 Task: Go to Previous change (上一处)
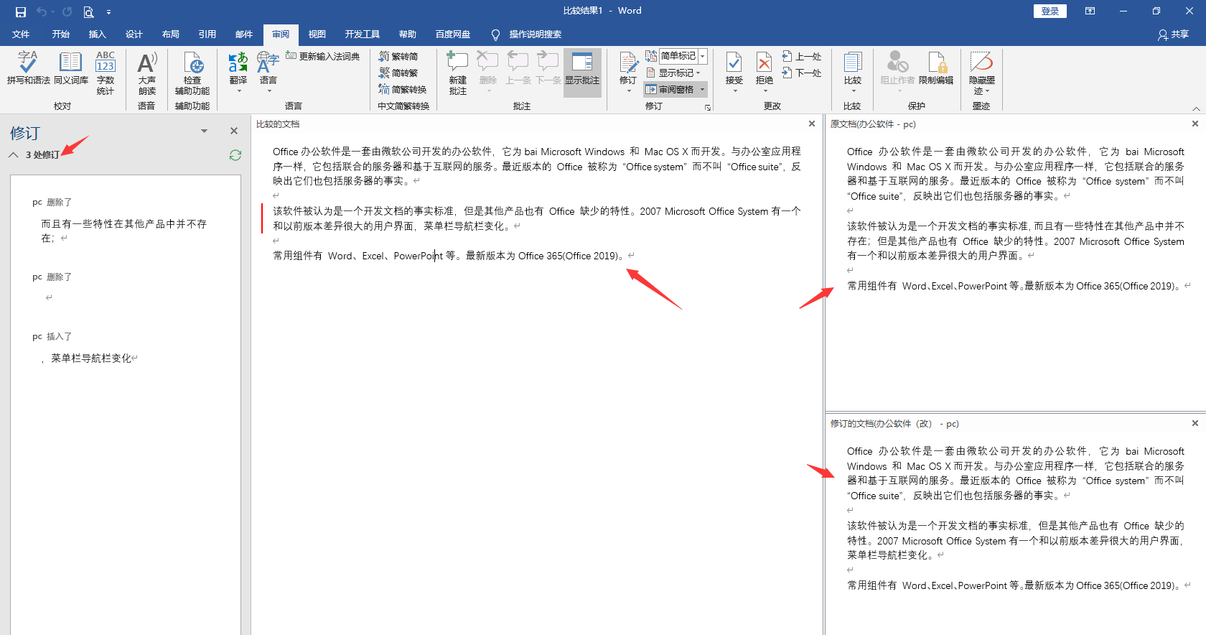802,56
